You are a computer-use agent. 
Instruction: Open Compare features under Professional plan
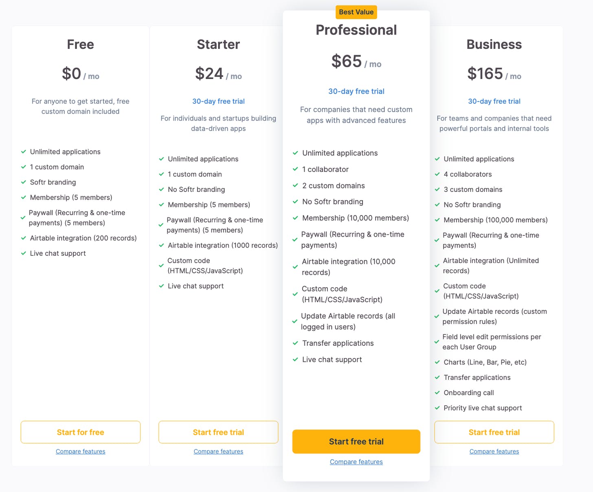point(356,462)
